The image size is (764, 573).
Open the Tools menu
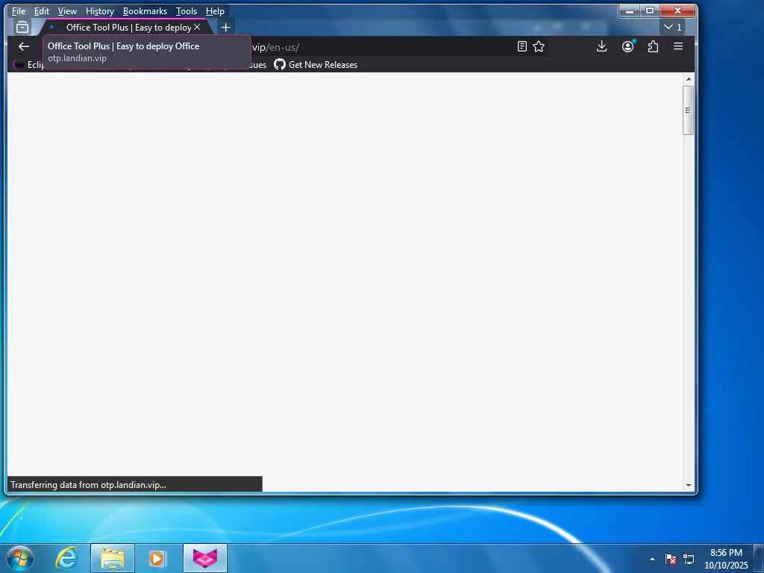(x=187, y=11)
